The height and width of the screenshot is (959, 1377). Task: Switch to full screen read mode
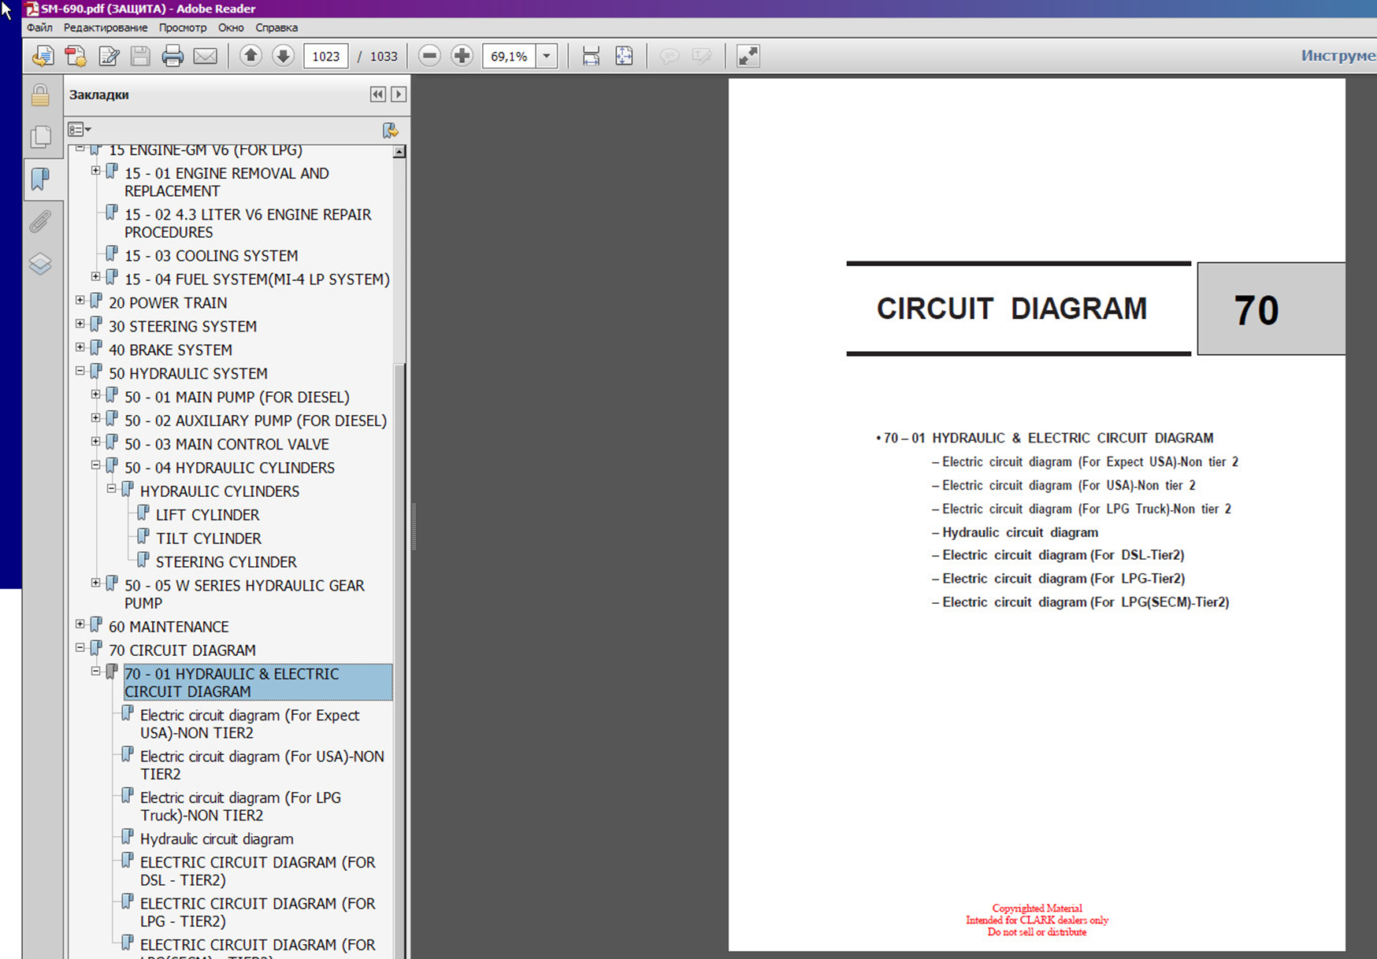[x=748, y=56]
